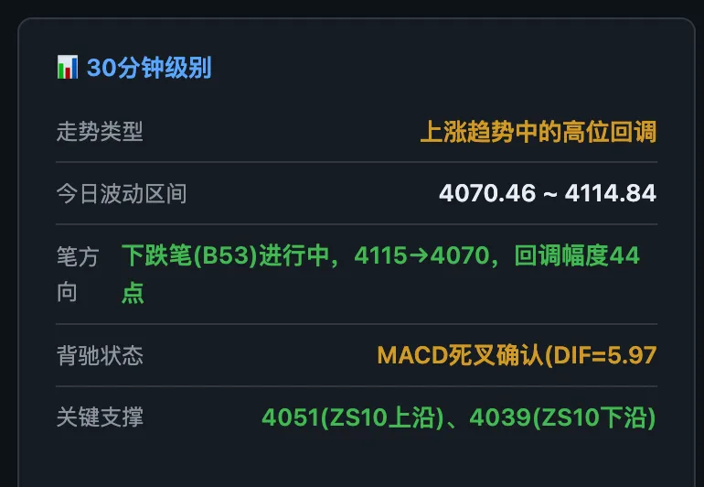Screen dimensions: 704x487
Task: Click the bar chart icon
Action: 68,68
